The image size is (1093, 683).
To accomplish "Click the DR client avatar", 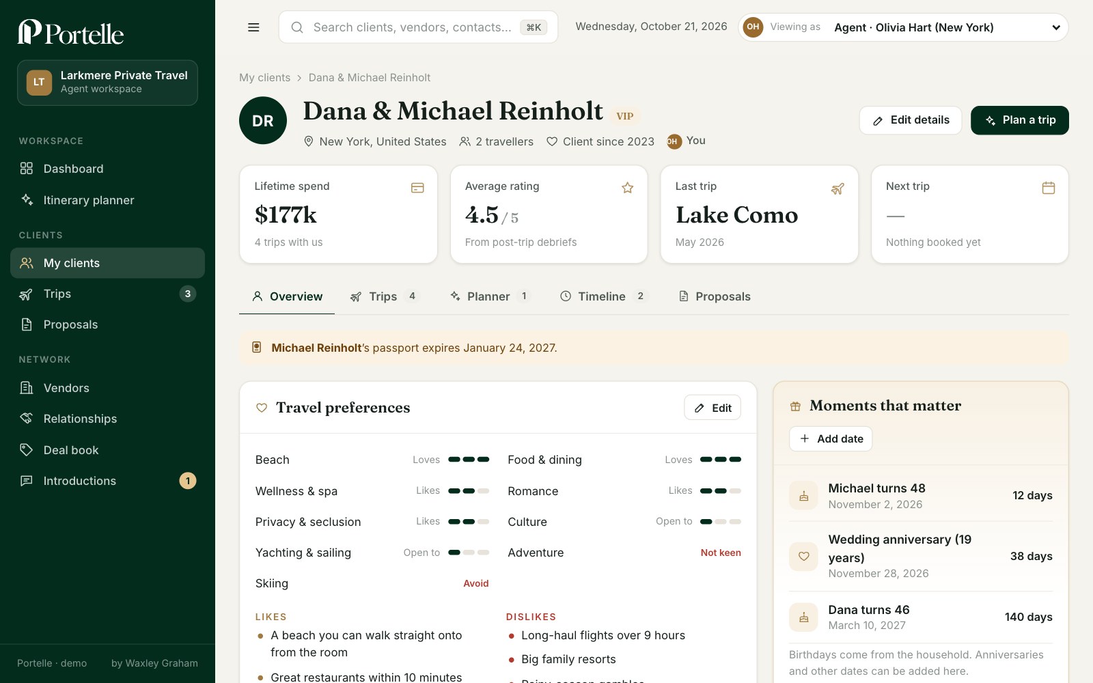I will click(x=263, y=121).
